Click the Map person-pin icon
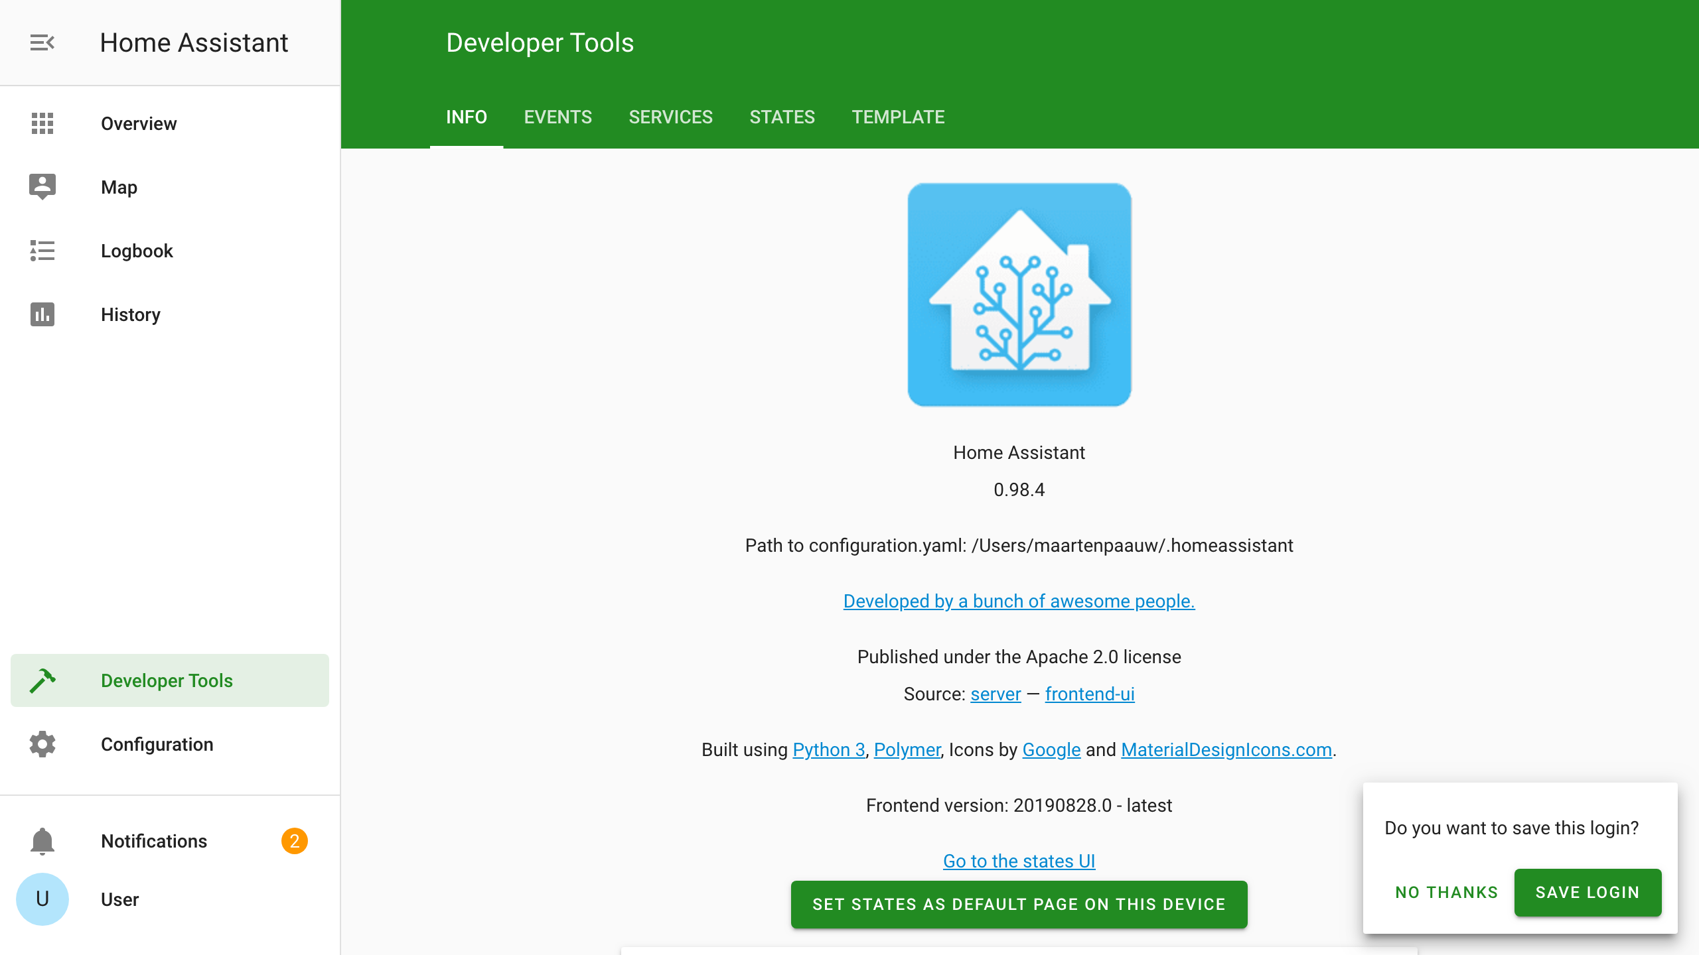Image resolution: width=1699 pixels, height=955 pixels. (x=42, y=187)
